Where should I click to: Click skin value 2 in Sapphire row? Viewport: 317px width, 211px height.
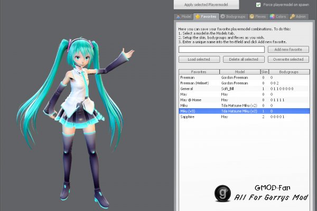pyautogui.click(x=263, y=117)
